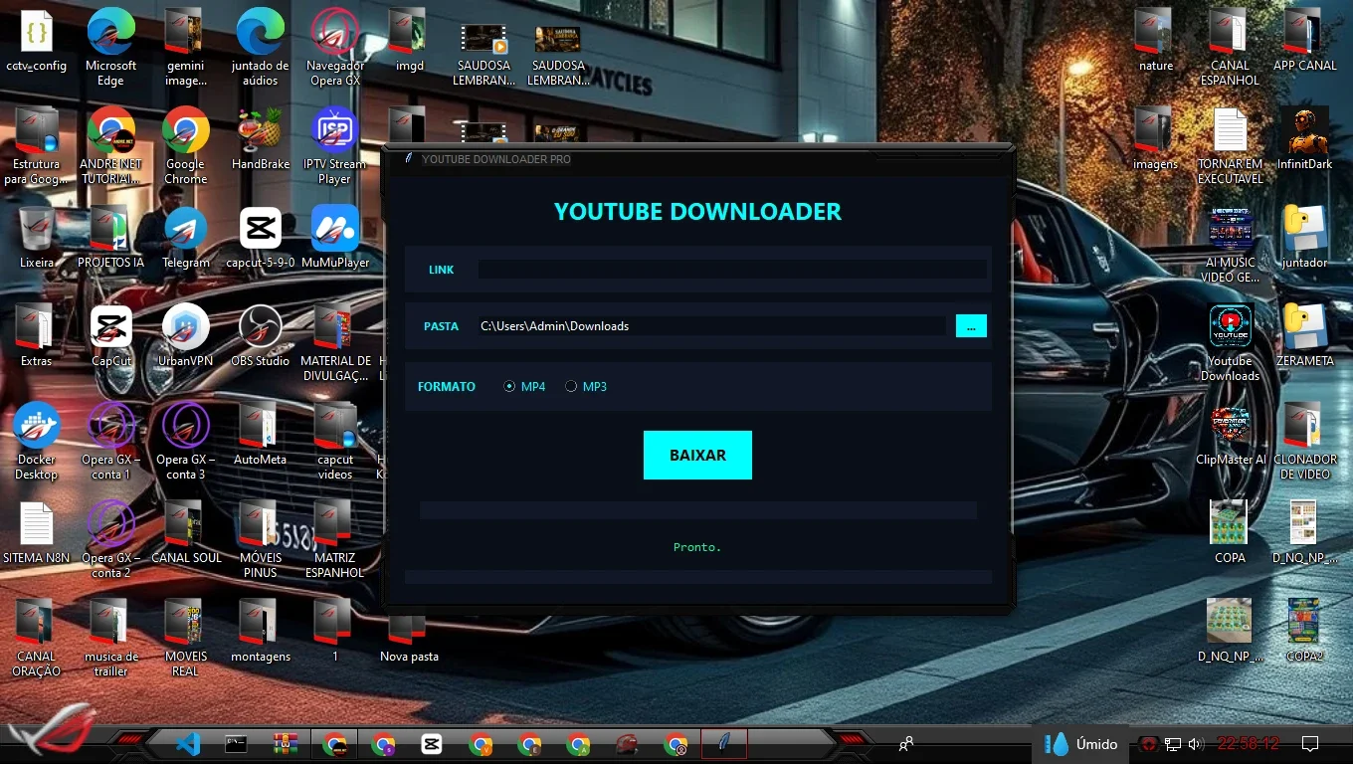Open the gemini image folder icon
Screen dimensions: 1353x764
pos(186,47)
